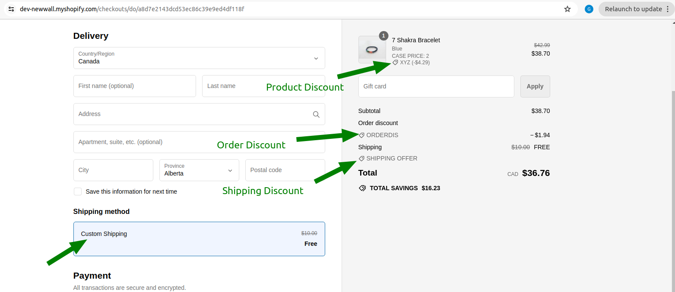
Task: Click the bookmark star icon
Action: pos(567,9)
